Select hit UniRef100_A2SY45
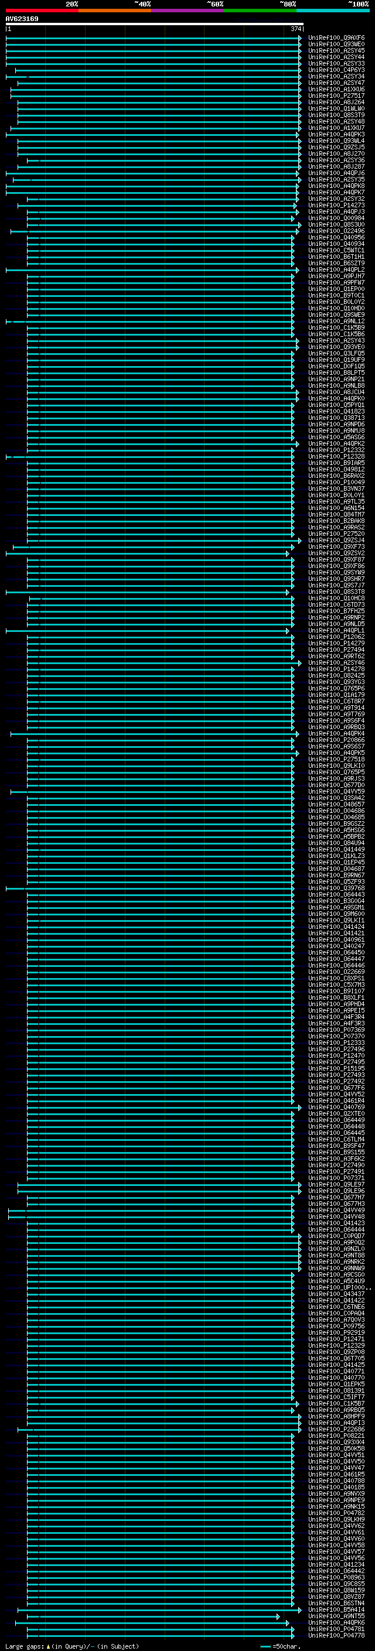The image size is (375, 1651). pos(336,50)
